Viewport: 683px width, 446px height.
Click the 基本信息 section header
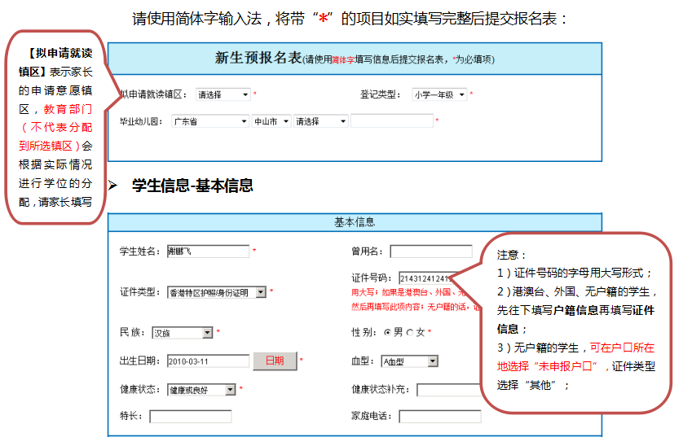click(355, 222)
